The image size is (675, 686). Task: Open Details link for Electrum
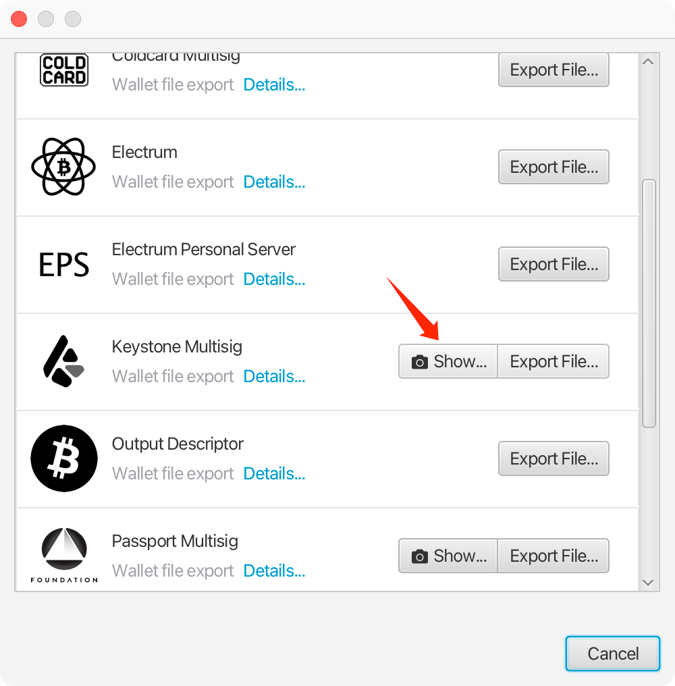(274, 182)
